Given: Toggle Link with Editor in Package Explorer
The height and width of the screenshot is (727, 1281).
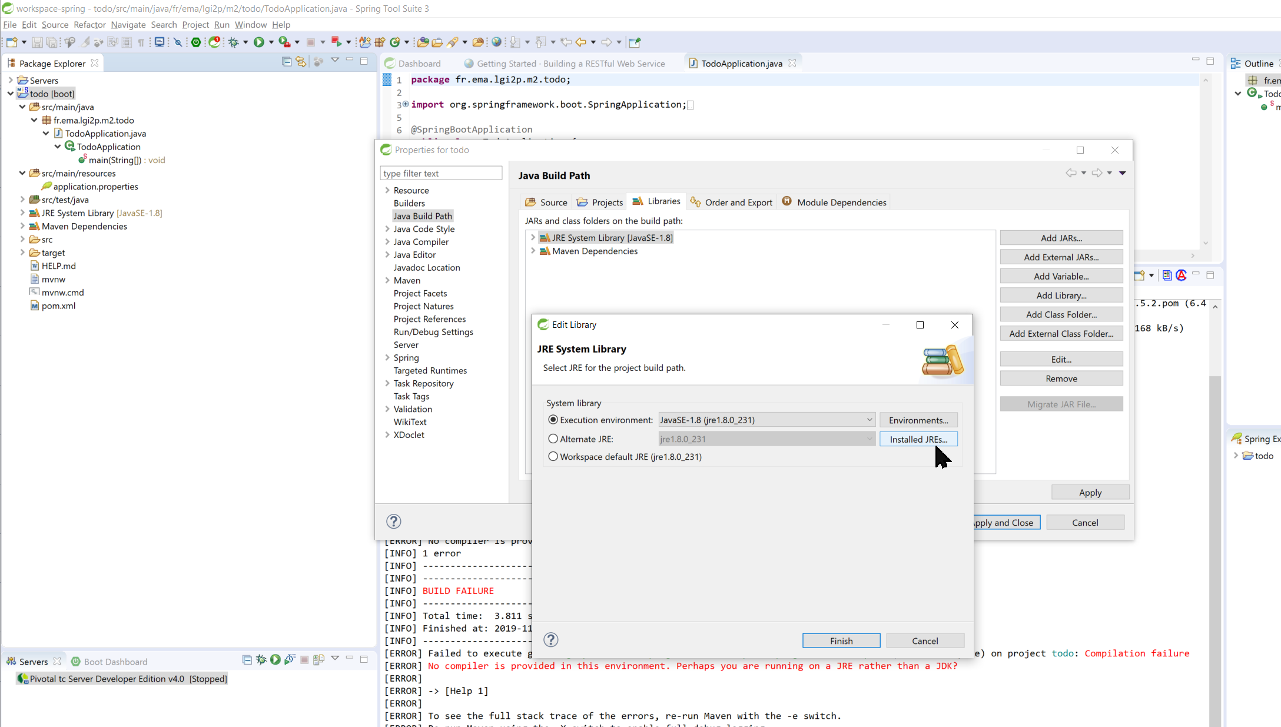Looking at the screenshot, I should tap(301, 61).
